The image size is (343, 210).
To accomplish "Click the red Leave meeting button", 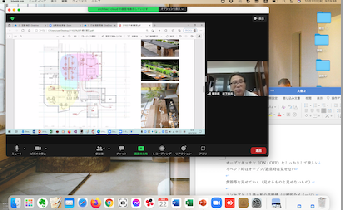I will (258, 150).
